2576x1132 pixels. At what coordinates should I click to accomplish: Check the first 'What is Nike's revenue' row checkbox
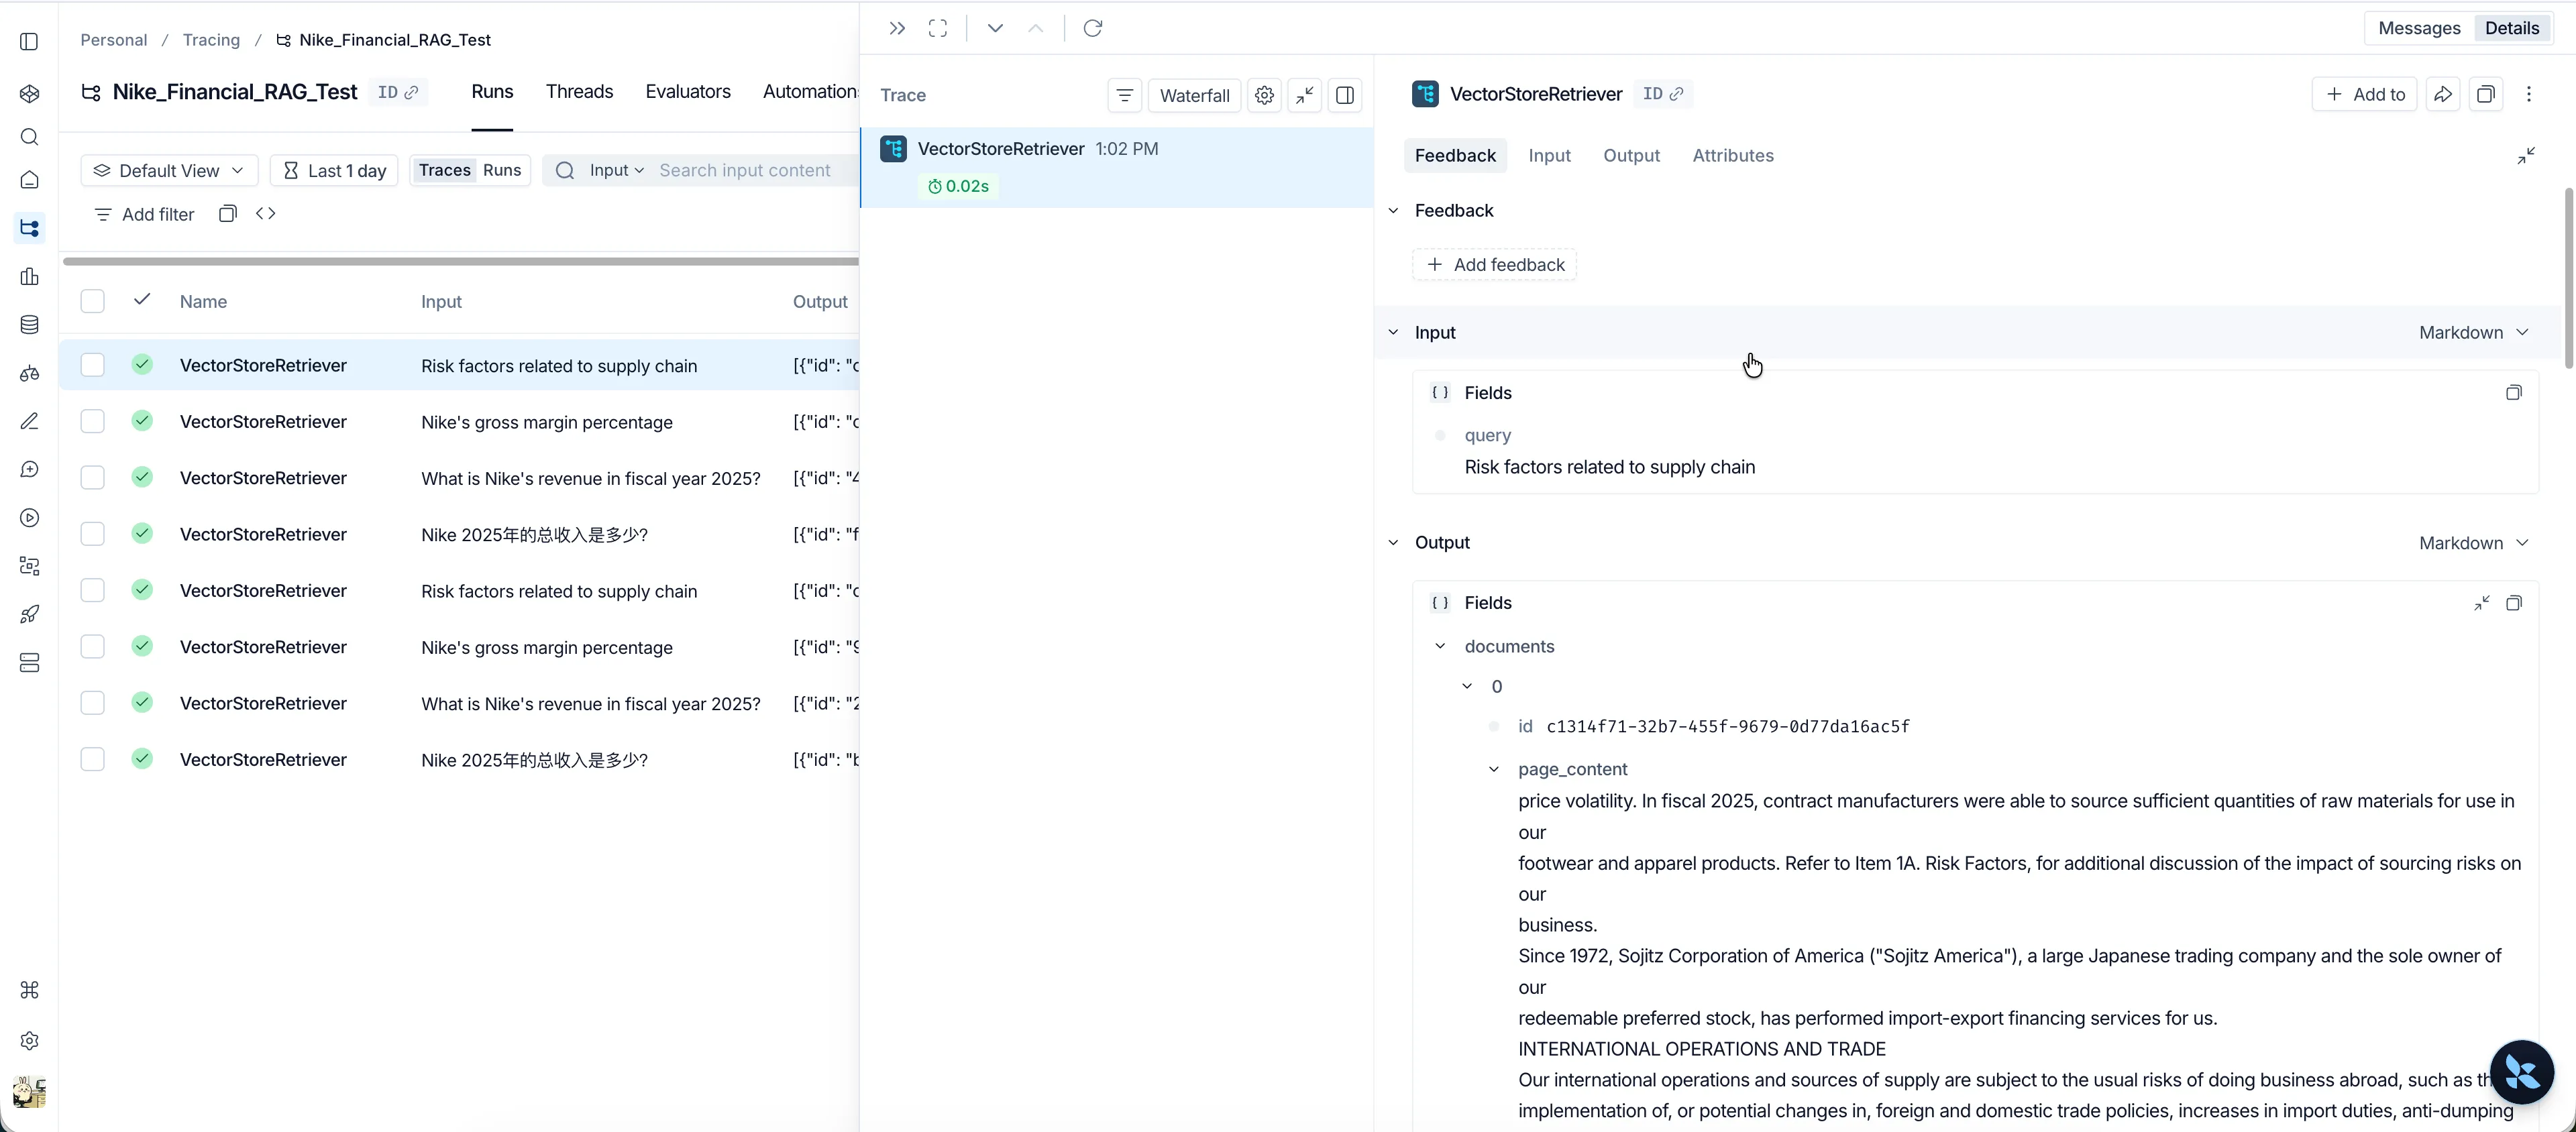click(x=92, y=477)
